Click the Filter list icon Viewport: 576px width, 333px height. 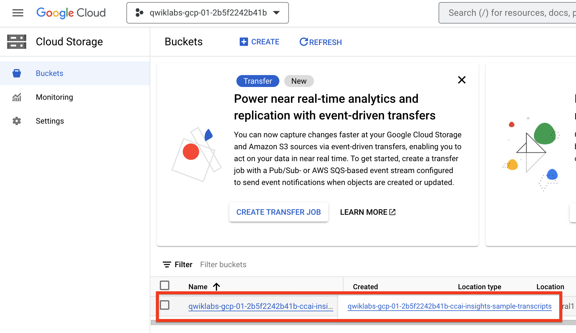click(x=167, y=264)
